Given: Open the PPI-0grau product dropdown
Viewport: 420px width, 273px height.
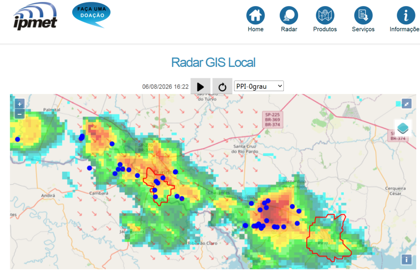Looking at the screenshot, I should (259, 86).
